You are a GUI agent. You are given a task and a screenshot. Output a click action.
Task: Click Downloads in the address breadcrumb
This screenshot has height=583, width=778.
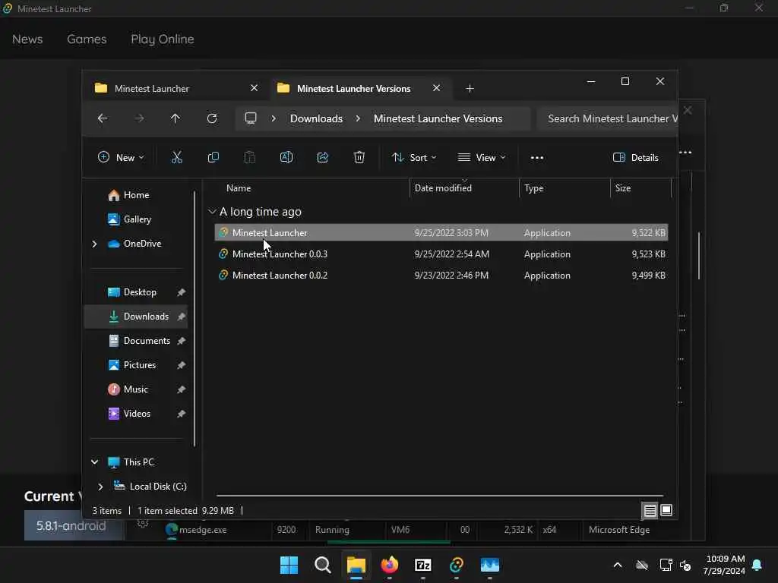[316, 118]
